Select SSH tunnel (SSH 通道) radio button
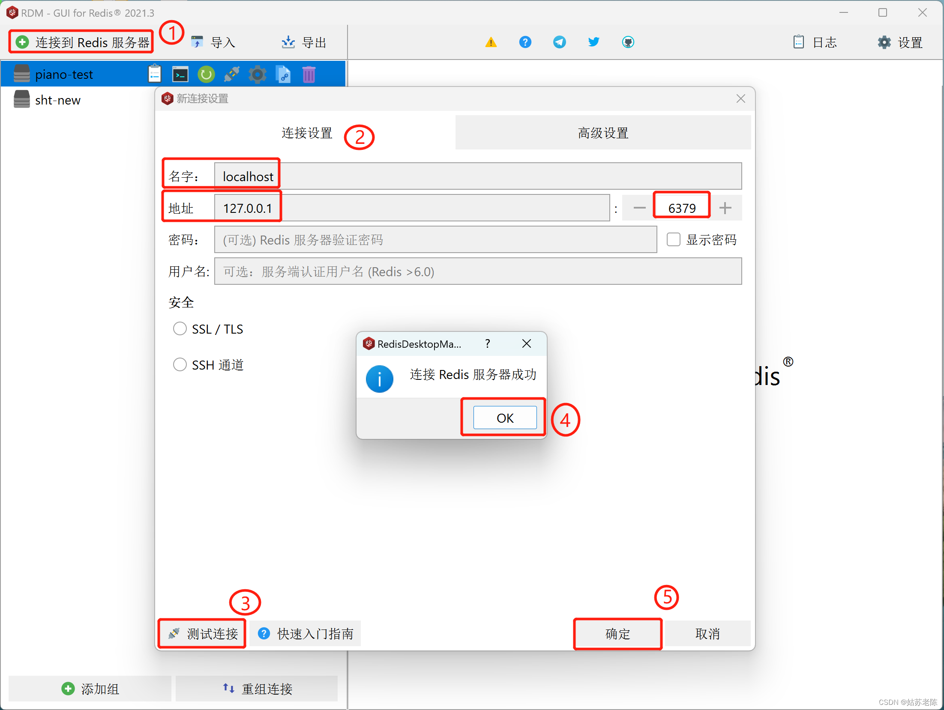The width and height of the screenshot is (944, 710). pyautogui.click(x=180, y=365)
